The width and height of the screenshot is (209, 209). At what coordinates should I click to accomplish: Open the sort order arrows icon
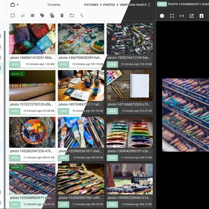[82, 15]
